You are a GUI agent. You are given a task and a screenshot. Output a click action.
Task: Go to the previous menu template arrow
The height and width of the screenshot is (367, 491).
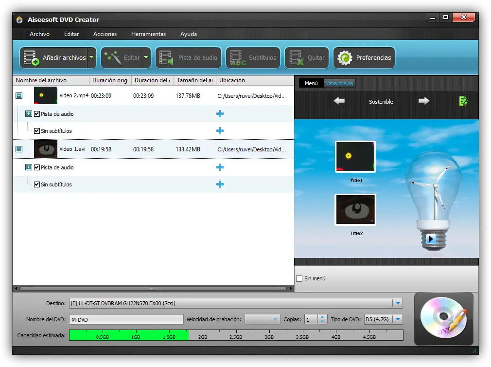click(339, 101)
